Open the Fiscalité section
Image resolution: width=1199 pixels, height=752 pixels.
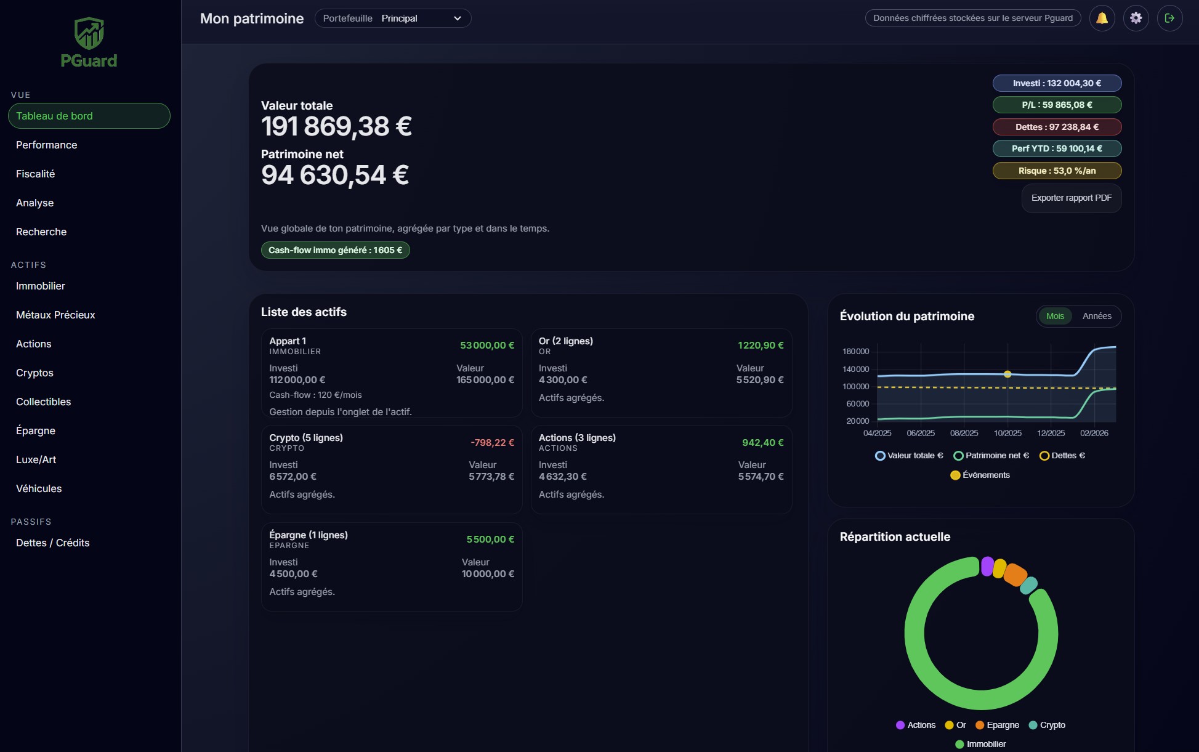pos(35,174)
